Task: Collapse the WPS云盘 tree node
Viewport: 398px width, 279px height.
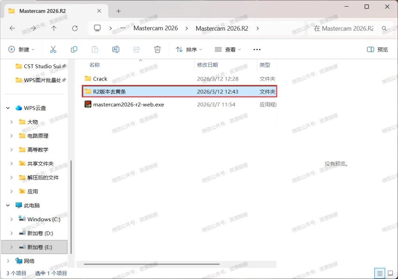Action: tap(8, 108)
